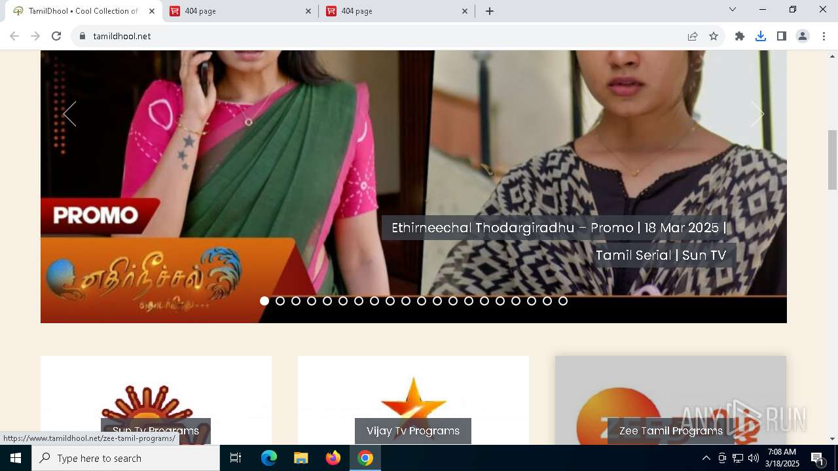
Task: Open Sun Tv Programs category
Action: pos(156,431)
